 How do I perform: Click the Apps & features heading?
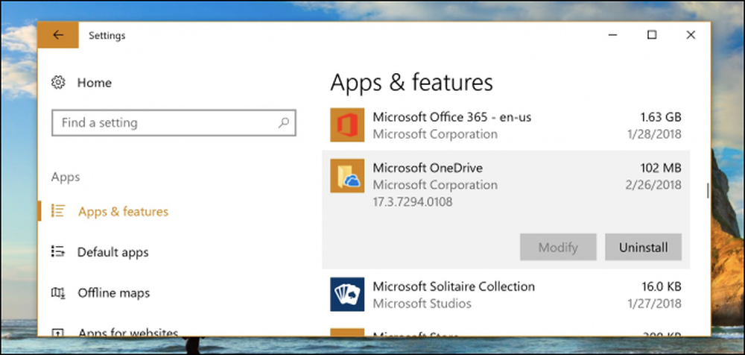411,82
